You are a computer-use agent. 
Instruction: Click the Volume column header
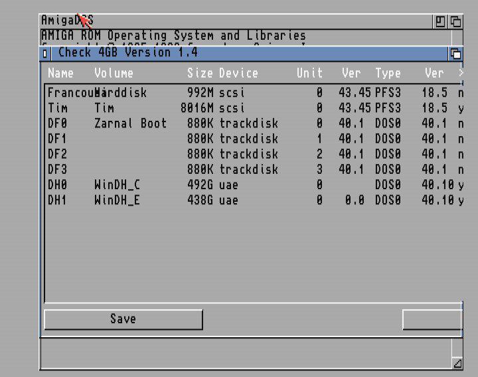tap(114, 73)
